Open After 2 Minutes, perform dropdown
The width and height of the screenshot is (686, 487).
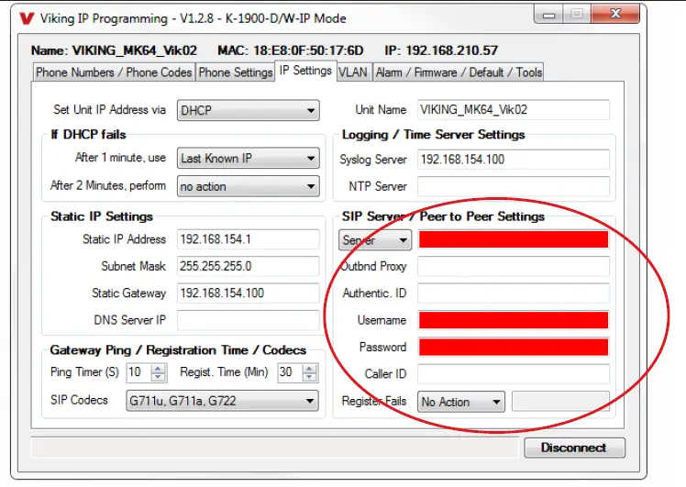[x=248, y=186]
